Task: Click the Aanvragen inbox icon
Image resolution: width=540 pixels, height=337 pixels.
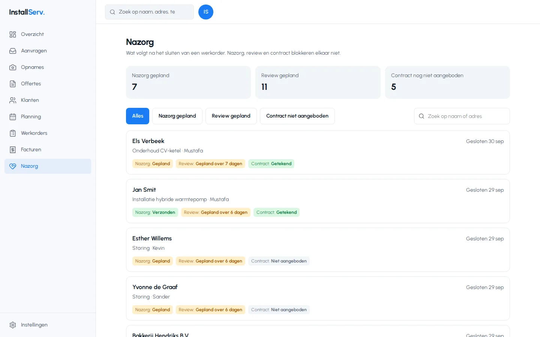Action: [x=13, y=51]
